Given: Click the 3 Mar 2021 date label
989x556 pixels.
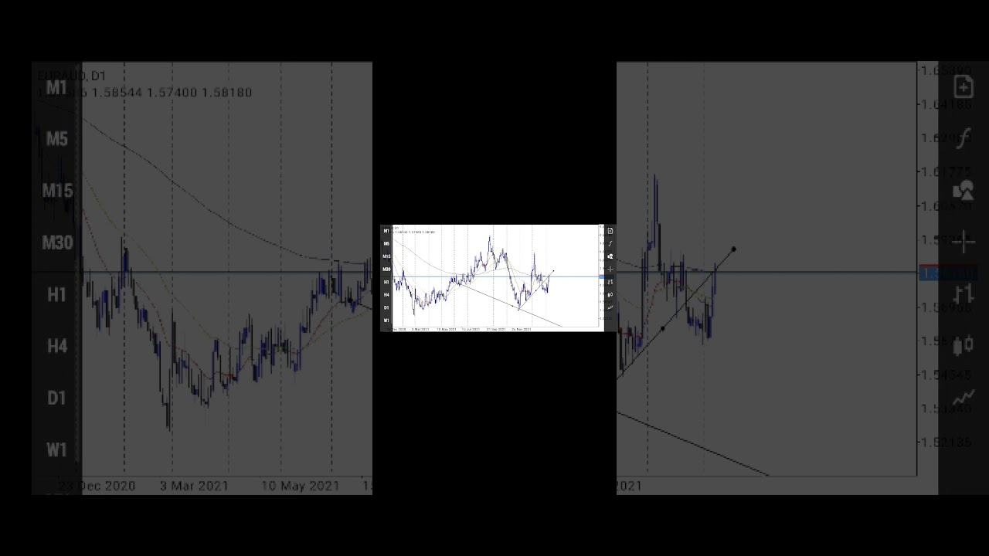Looking at the screenshot, I should click(x=194, y=486).
